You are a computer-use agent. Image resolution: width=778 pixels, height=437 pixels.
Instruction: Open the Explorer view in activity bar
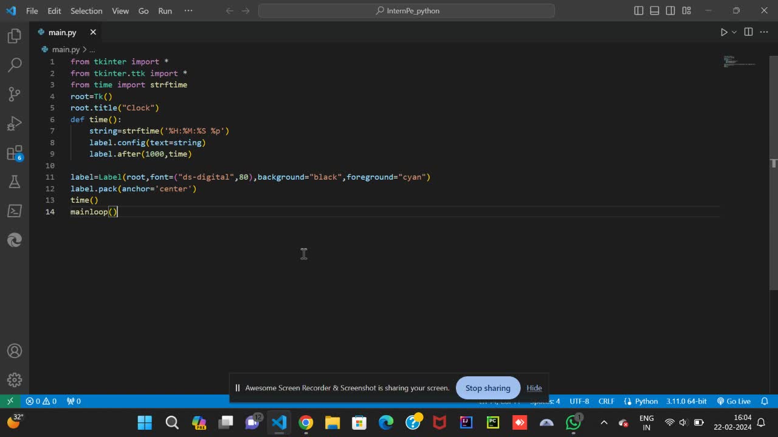point(15,36)
